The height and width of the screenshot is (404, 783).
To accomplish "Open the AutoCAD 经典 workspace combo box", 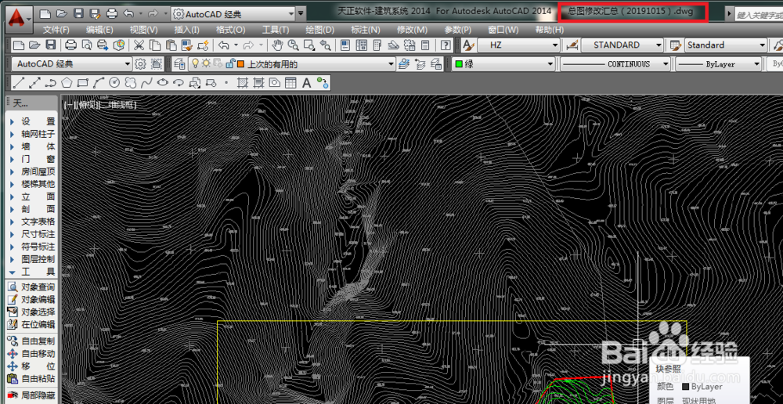I will coord(72,64).
